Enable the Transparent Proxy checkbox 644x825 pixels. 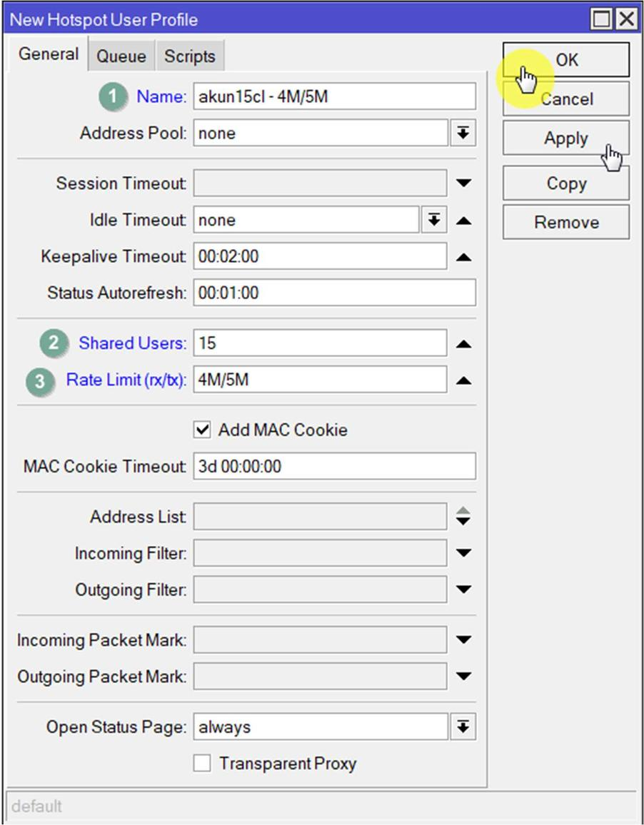click(203, 764)
